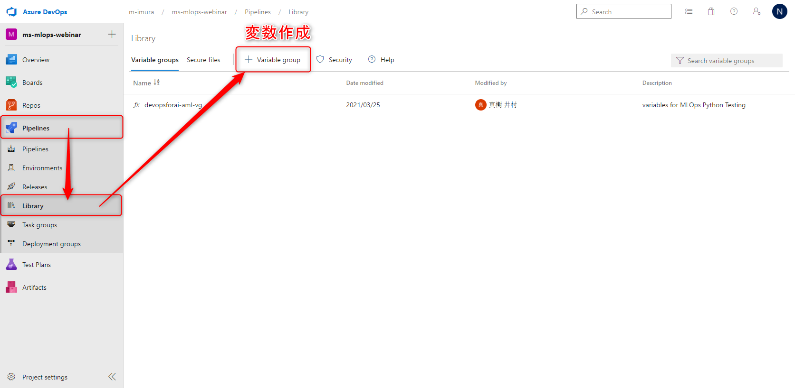Click the plus icon beside ms-mlops-webinar
Viewport: 795px width, 388px height.
[112, 34]
